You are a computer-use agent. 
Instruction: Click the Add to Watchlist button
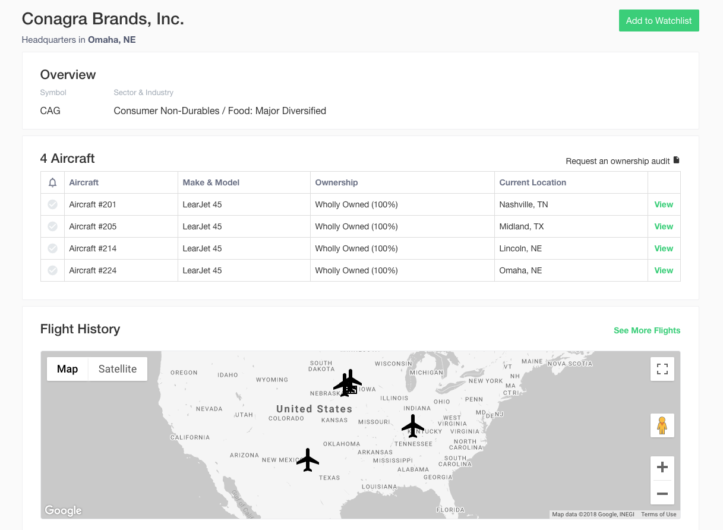659,20
